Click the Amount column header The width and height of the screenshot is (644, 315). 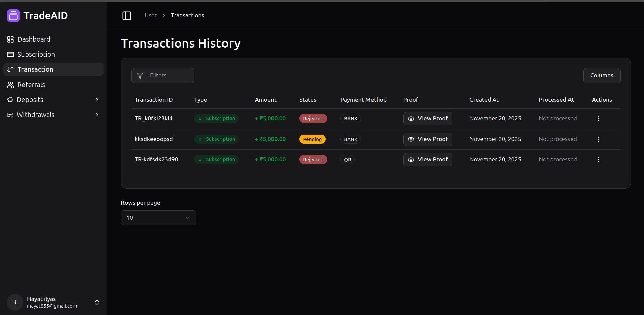click(266, 100)
